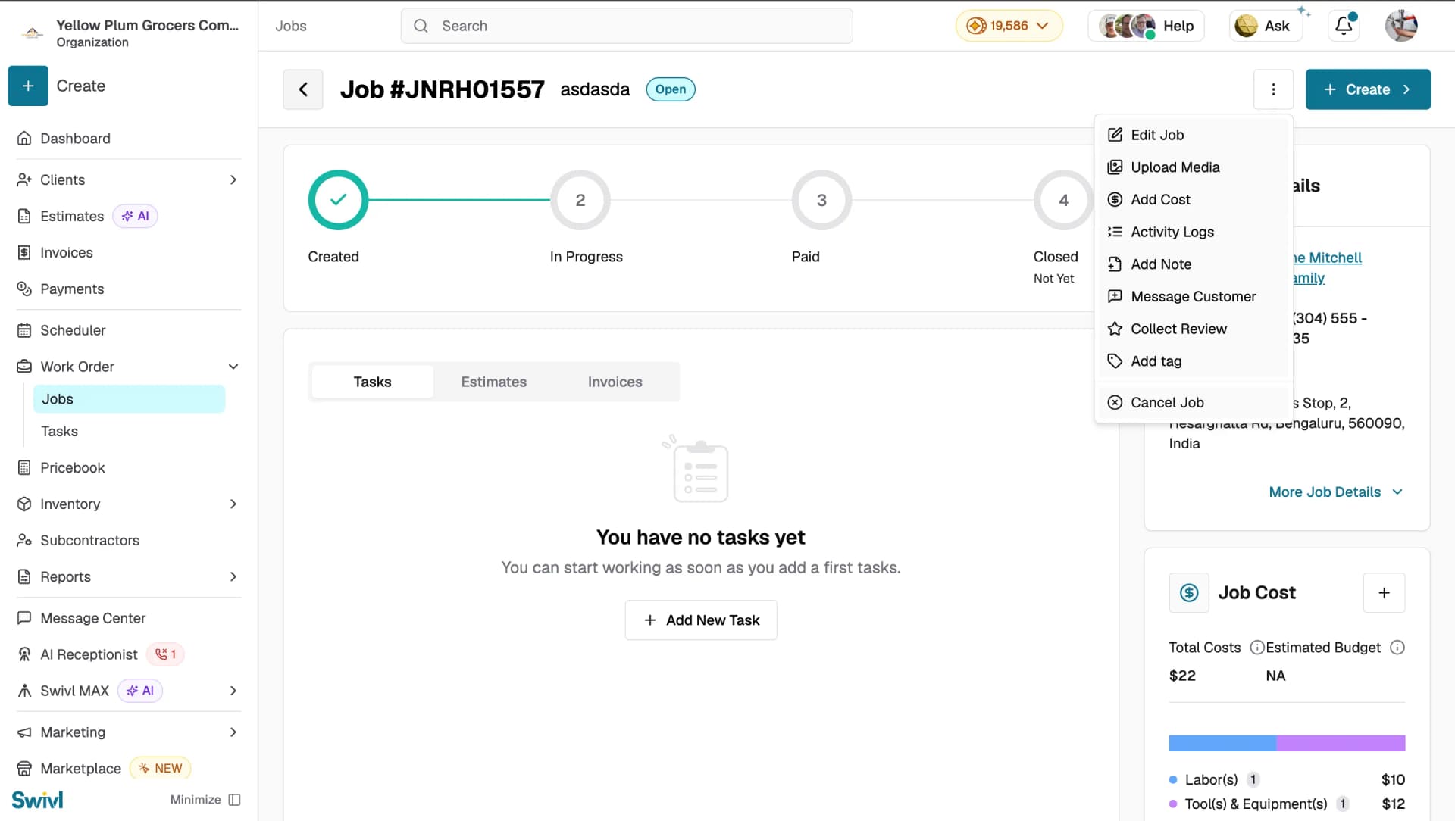The image size is (1455, 821).
Task: Collapse the Work Order section chevron
Action: pos(233,367)
